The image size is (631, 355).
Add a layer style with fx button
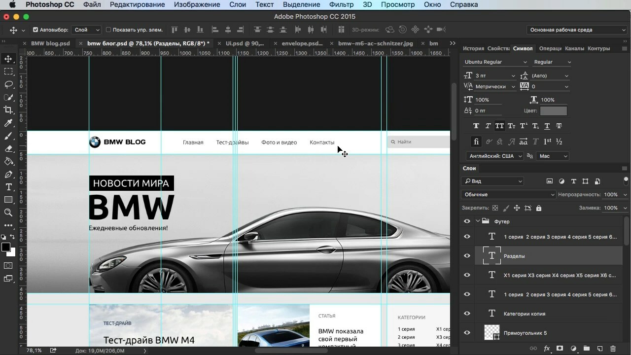(547, 349)
